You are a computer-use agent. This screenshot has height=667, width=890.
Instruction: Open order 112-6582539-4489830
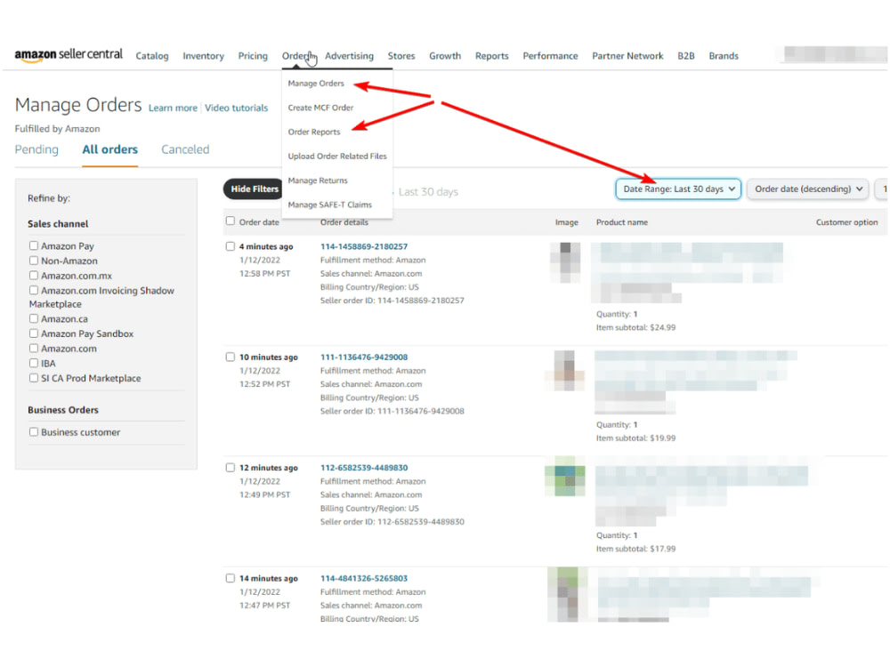[364, 468]
